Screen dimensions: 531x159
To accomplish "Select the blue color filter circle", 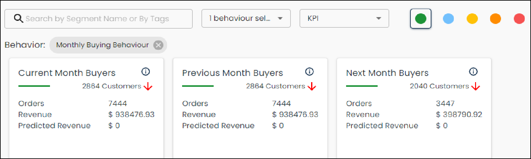I will 449,19.
